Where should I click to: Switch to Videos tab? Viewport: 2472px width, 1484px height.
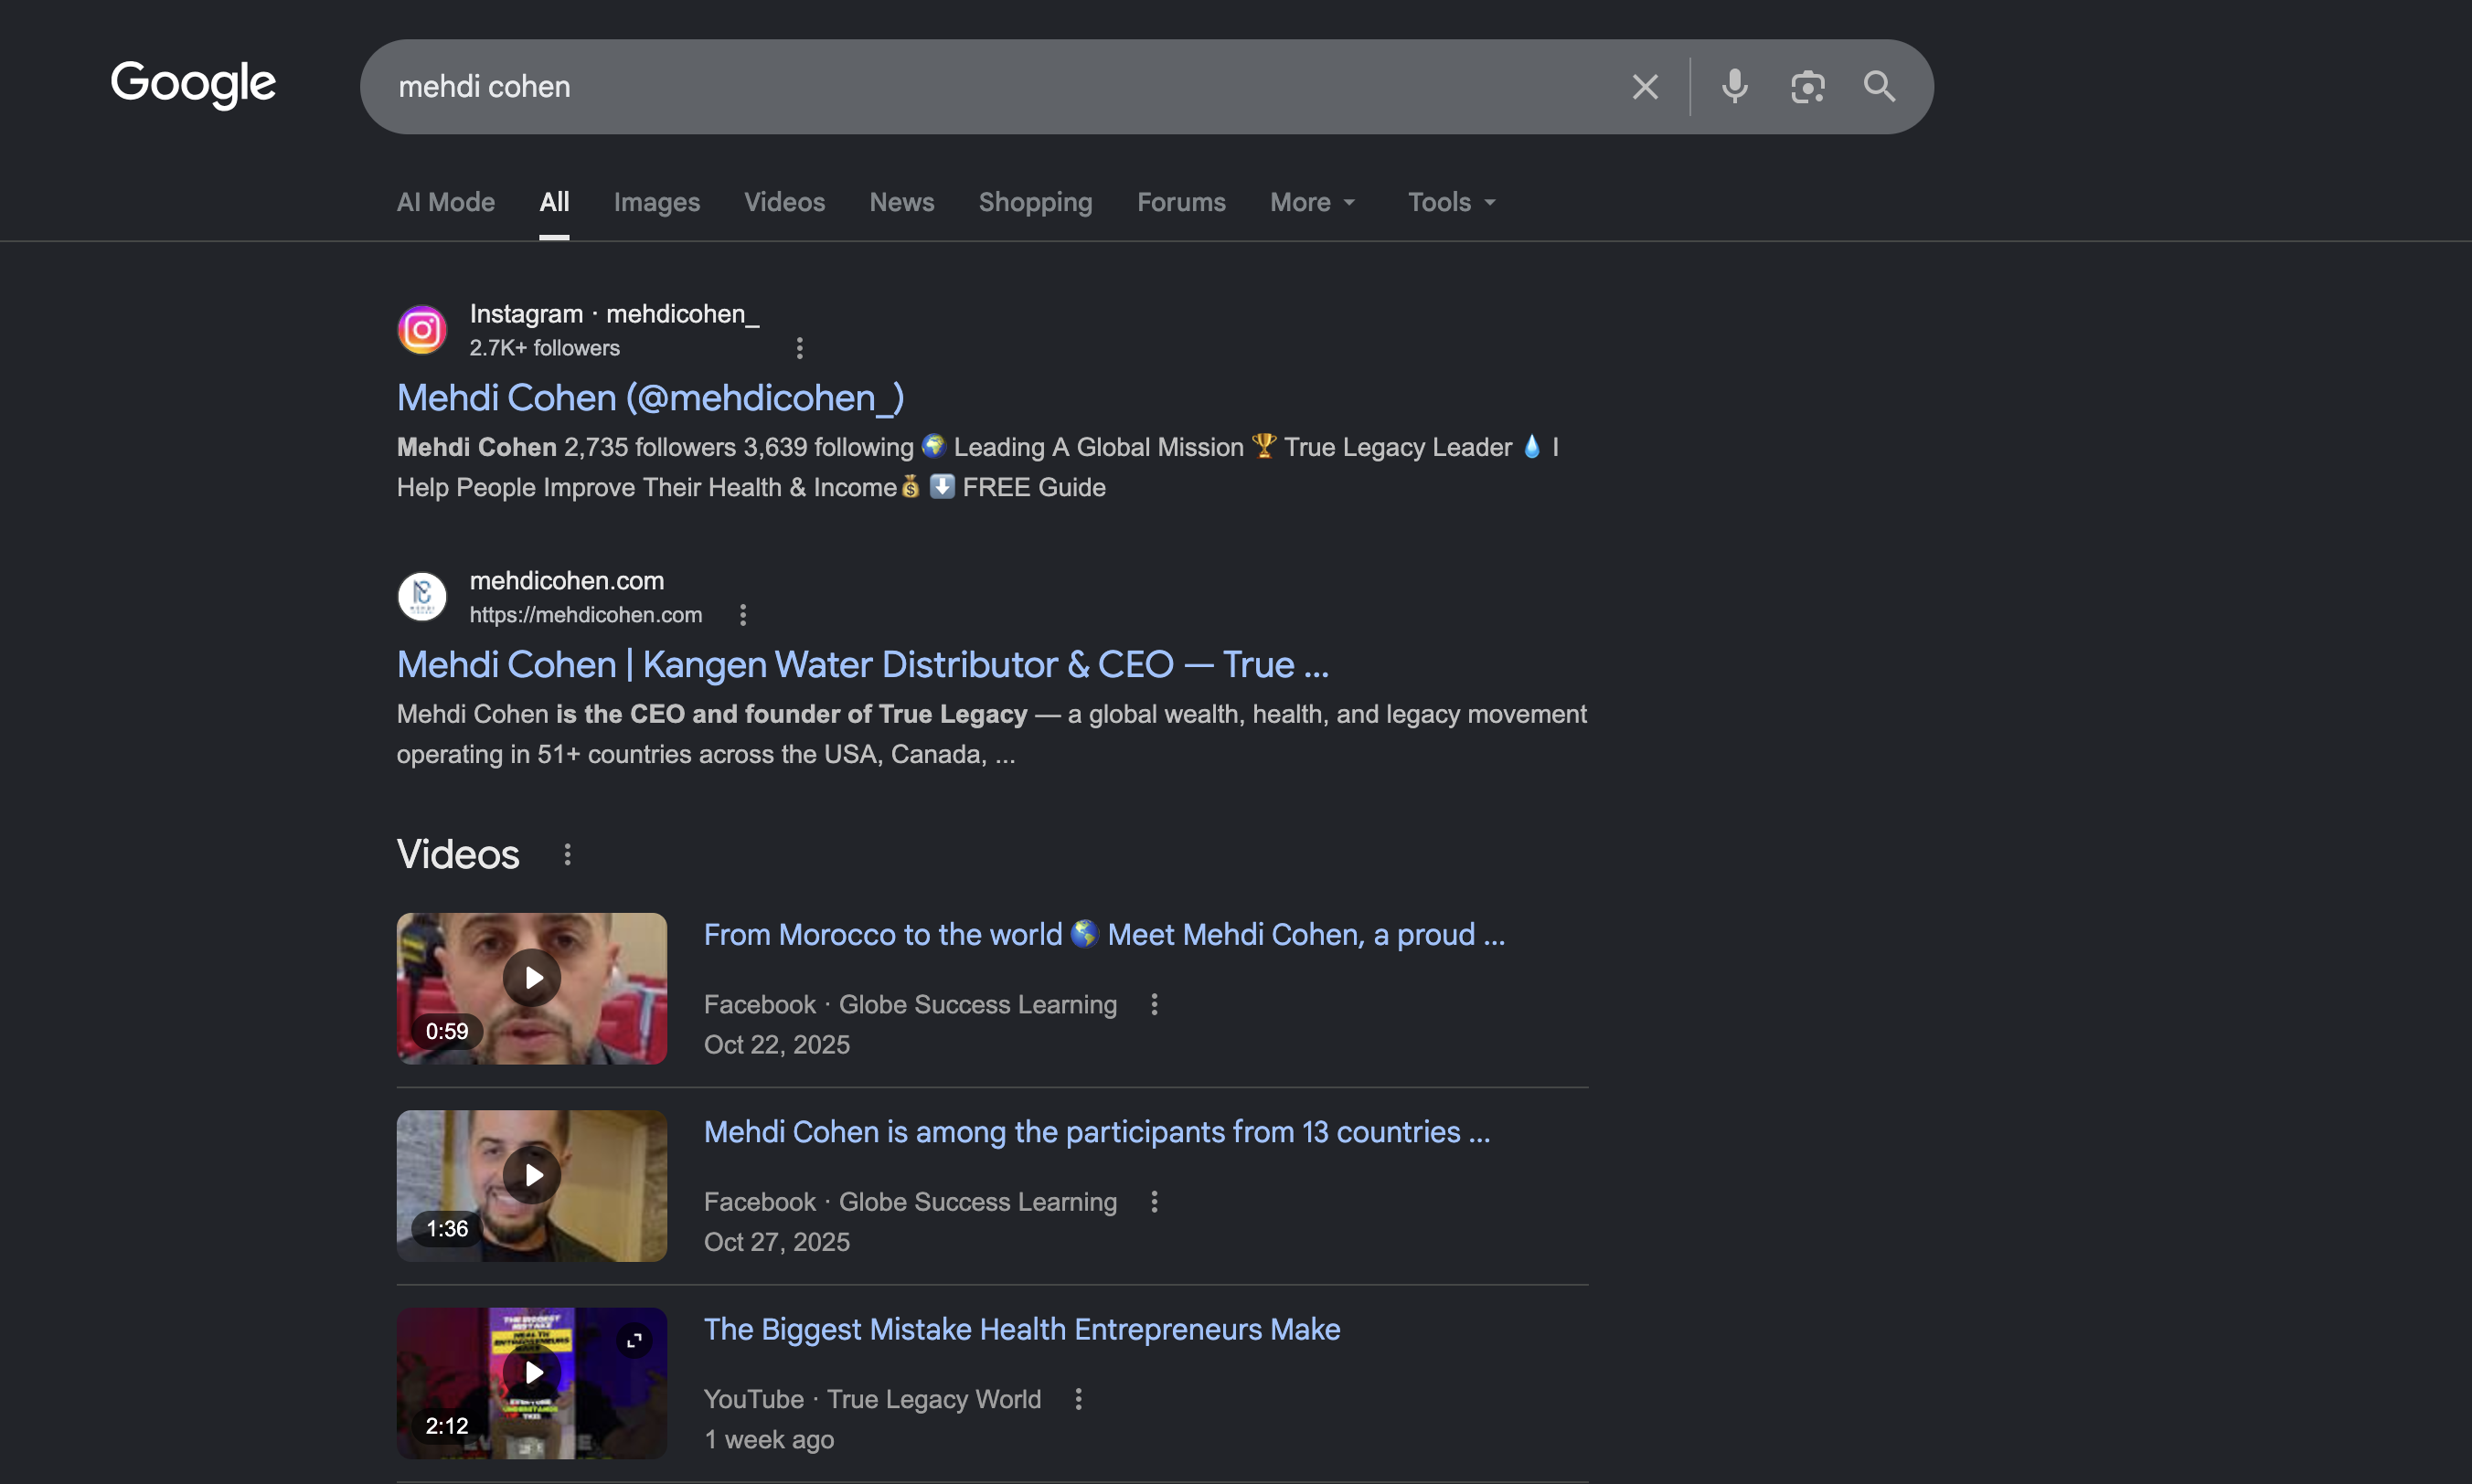pos(784,202)
